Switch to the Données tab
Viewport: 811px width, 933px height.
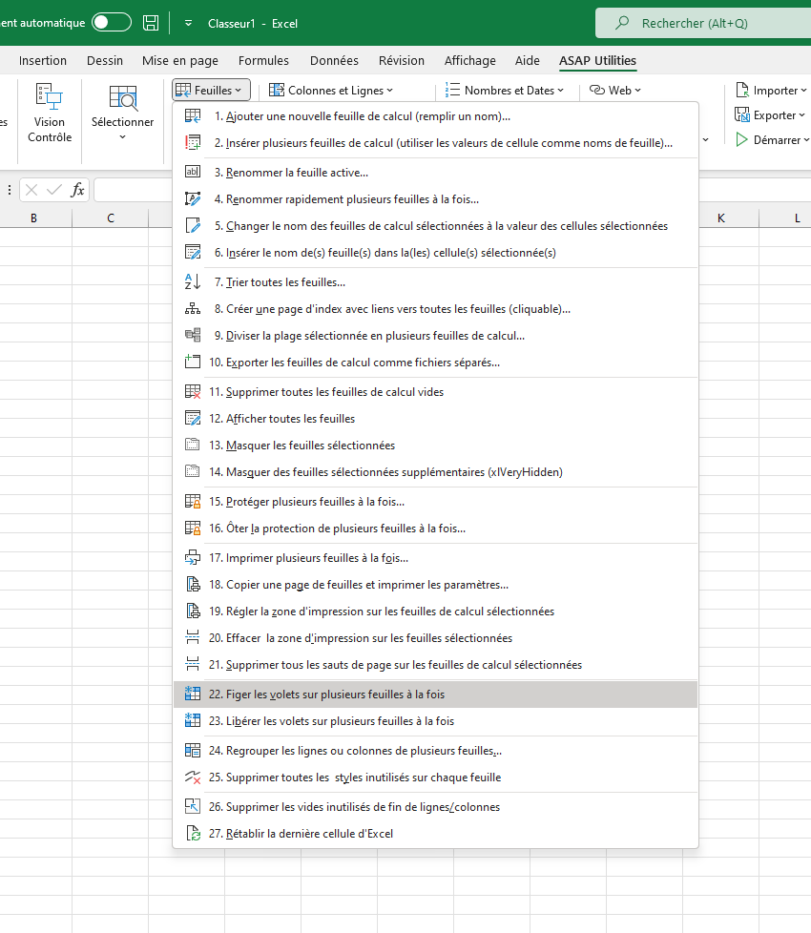(334, 61)
